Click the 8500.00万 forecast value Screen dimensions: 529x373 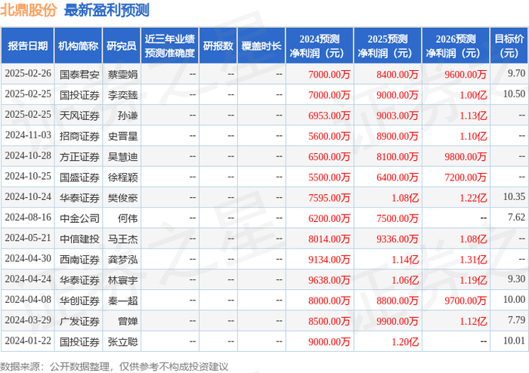point(329,321)
